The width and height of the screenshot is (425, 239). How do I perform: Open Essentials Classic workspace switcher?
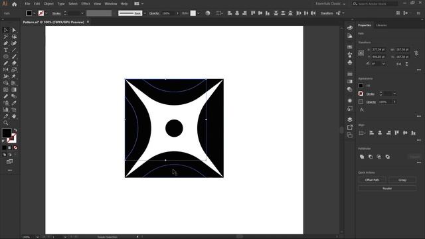click(x=331, y=4)
